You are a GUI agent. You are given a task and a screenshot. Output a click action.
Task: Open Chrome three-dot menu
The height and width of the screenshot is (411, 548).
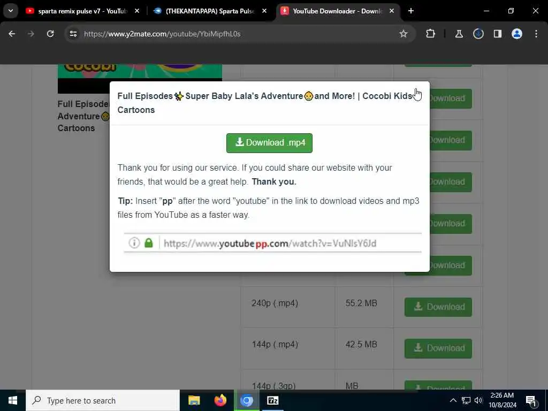536,34
